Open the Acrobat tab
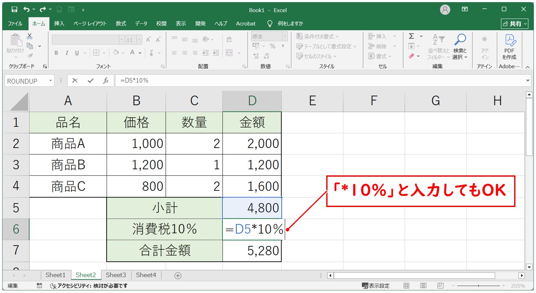The image size is (536, 293). pyautogui.click(x=246, y=24)
